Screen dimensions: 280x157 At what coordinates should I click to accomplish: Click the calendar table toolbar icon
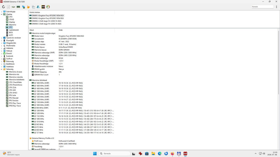[33, 7]
